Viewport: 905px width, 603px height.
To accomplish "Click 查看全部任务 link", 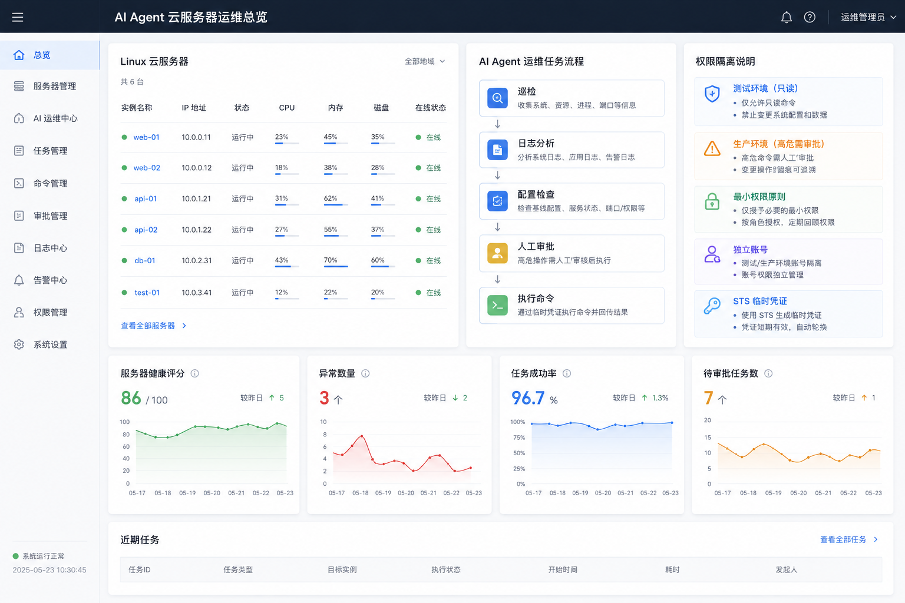I will tap(843, 539).
